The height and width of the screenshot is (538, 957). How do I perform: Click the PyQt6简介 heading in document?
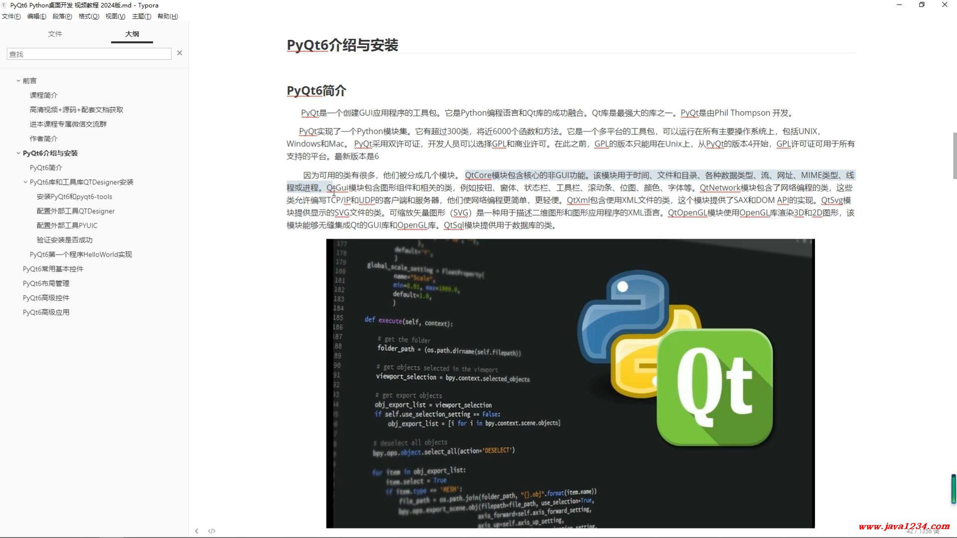316,91
